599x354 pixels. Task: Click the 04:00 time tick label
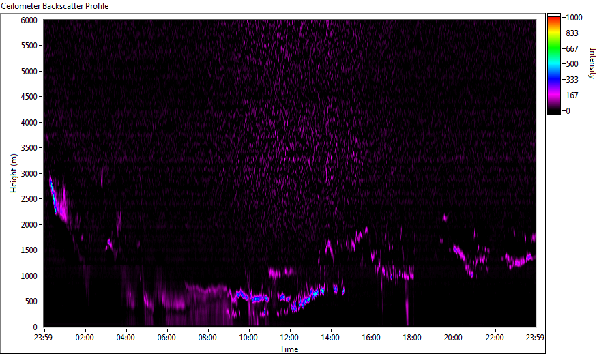(x=126, y=338)
